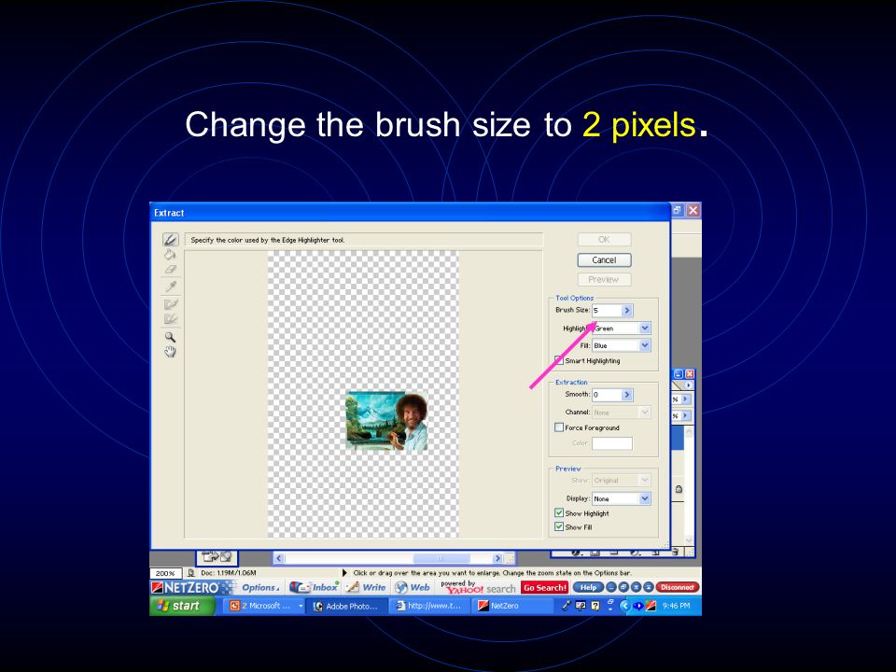896x672 pixels.
Task: Click the Go Search! button
Action: 544,587
